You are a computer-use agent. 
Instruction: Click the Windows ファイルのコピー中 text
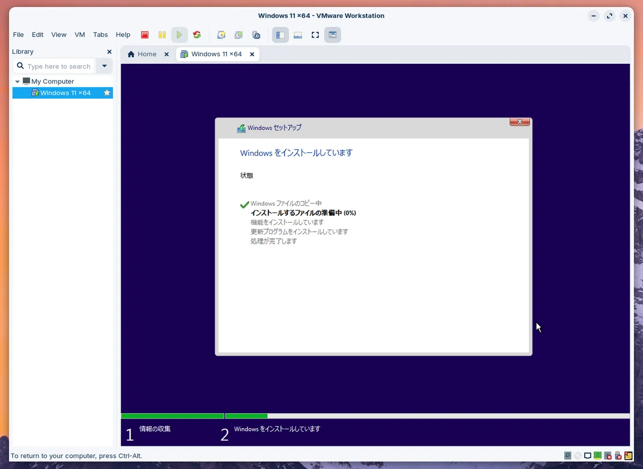(286, 203)
